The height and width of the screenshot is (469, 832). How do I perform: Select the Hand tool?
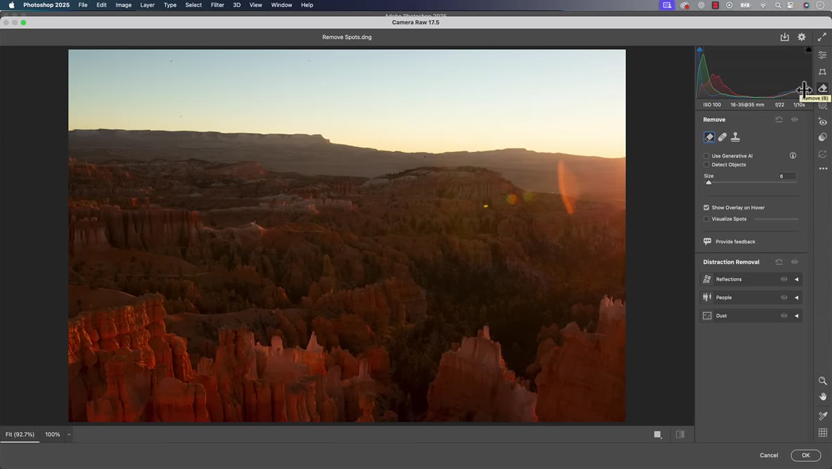click(822, 397)
